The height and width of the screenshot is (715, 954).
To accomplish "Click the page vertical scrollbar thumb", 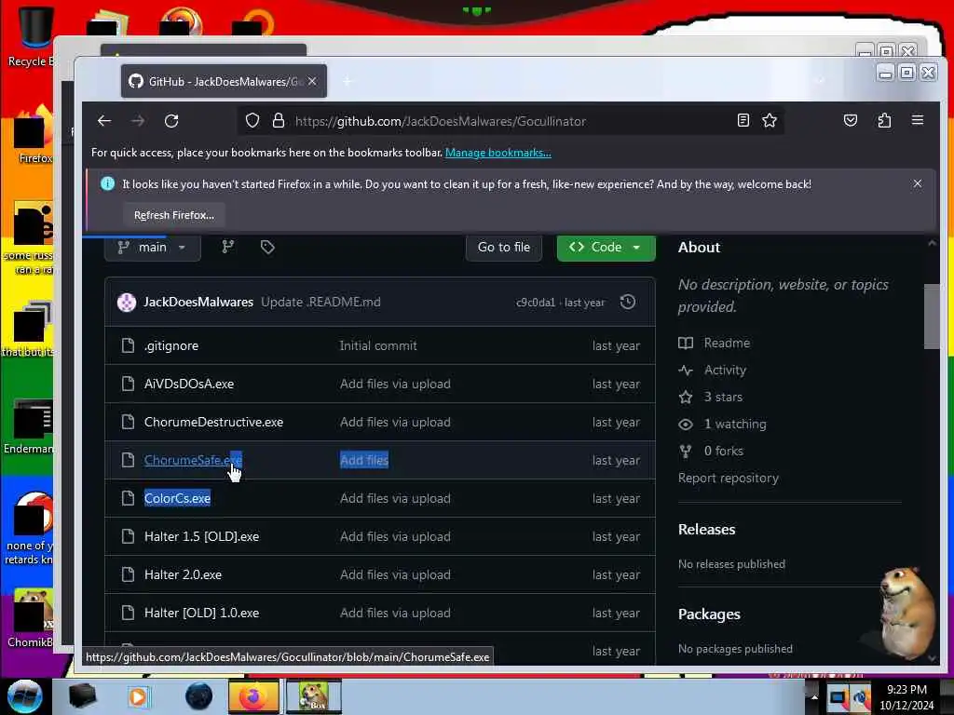I will (932, 317).
